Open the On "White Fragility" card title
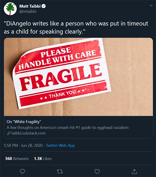The image size is (156, 177). (x=24, y=122)
